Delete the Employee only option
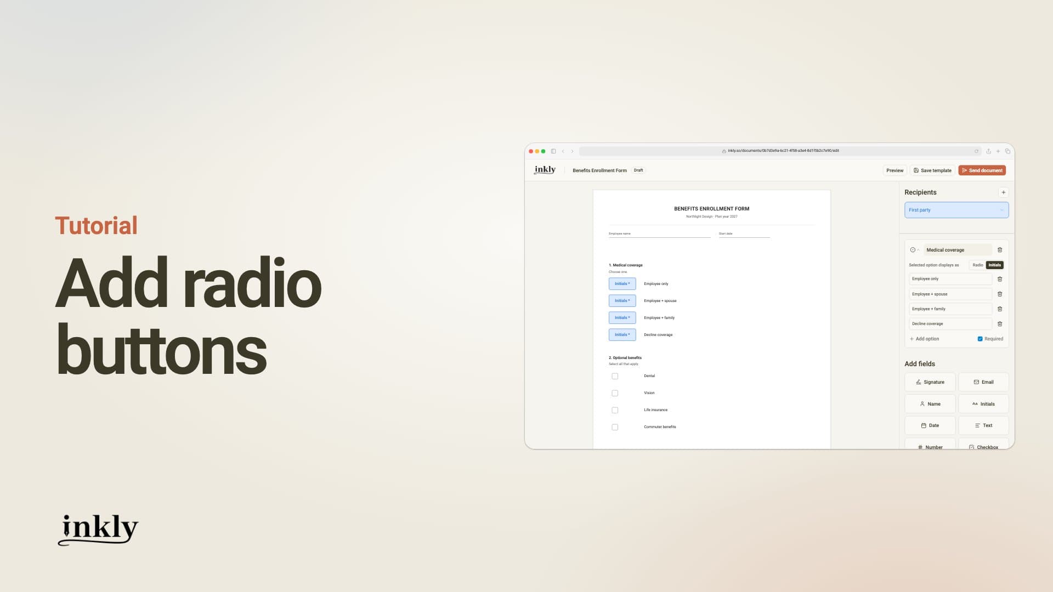This screenshot has width=1053, height=592. (x=1000, y=279)
